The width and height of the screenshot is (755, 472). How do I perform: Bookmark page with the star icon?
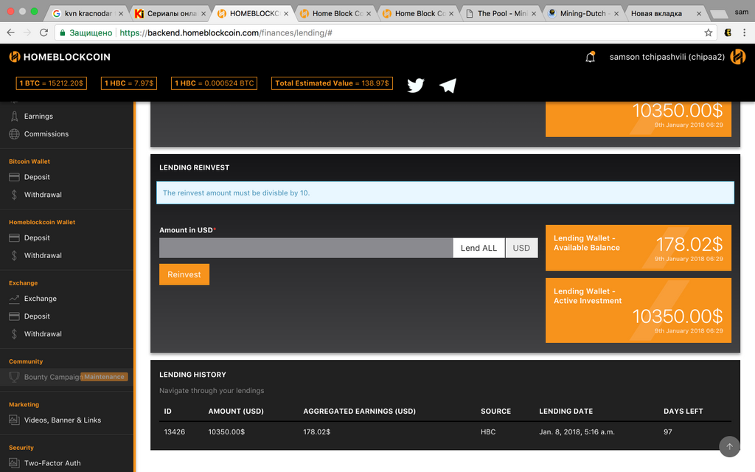[709, 32]
